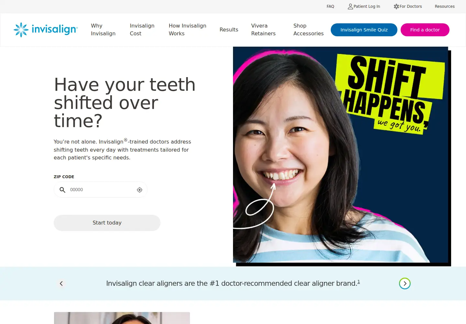Click the Invisalign logo

[x=46, y=30]
